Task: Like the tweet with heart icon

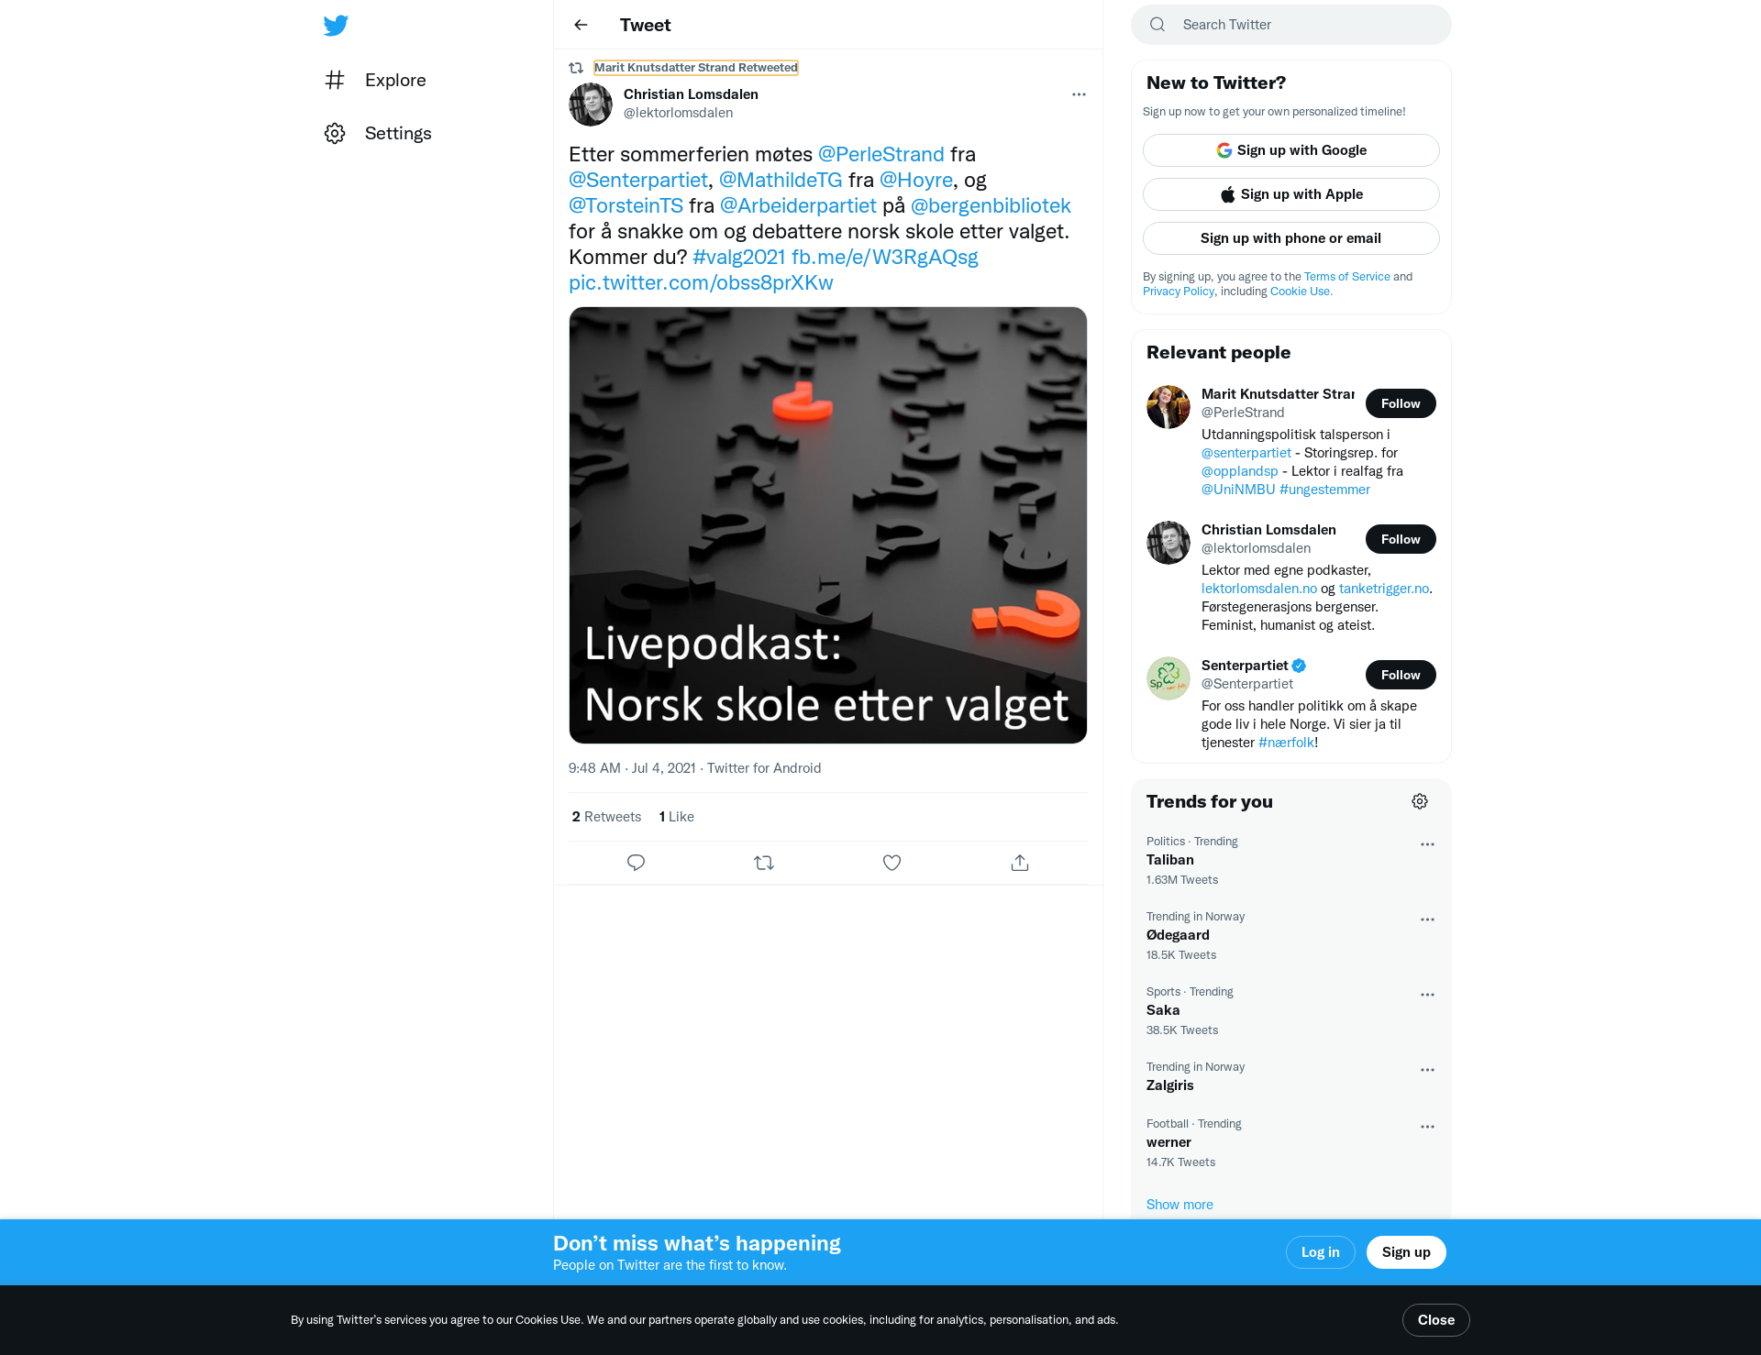Action: tap(892, 863)
